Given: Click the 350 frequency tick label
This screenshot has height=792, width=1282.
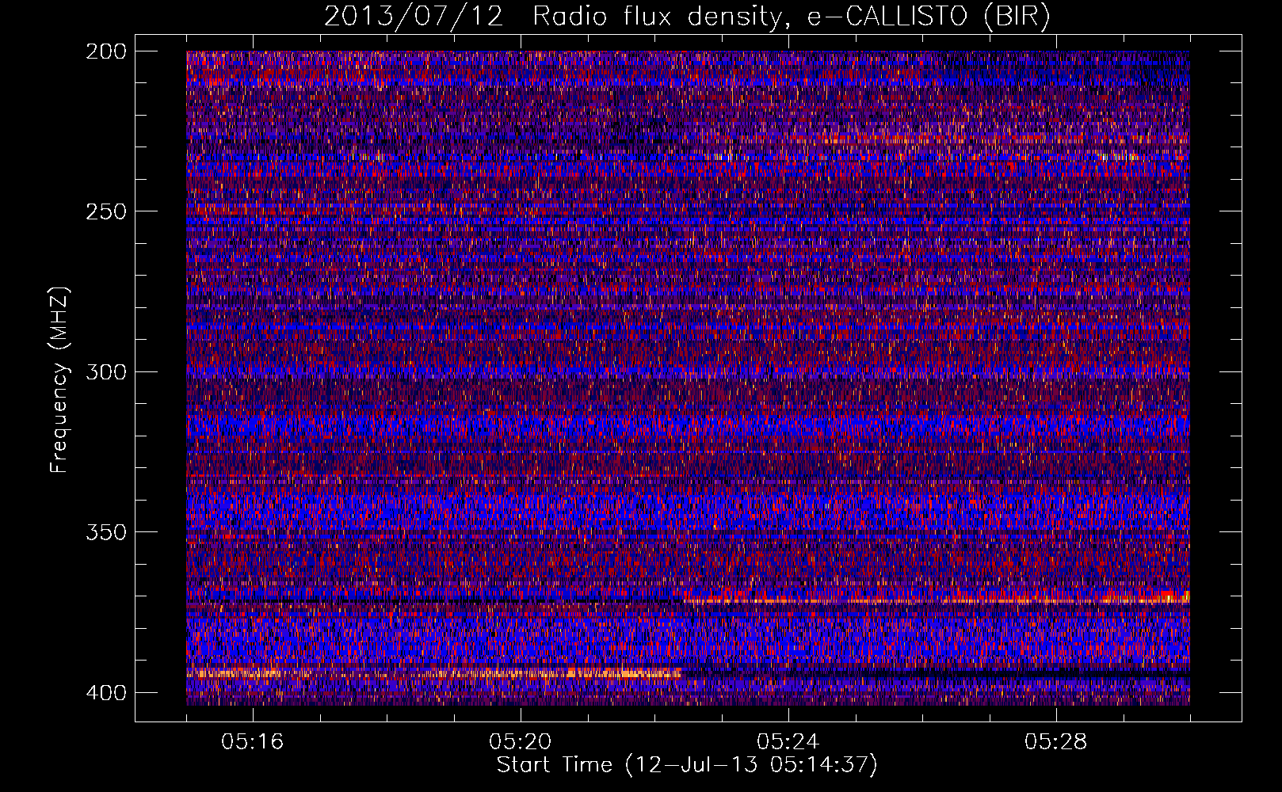Looking at the screenshot, I should (105, 531).
